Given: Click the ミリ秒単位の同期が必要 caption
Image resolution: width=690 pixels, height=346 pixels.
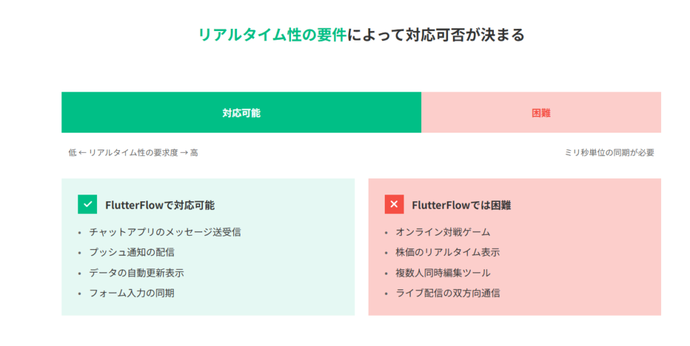Looking at the screenshot, I should (609, 153).
